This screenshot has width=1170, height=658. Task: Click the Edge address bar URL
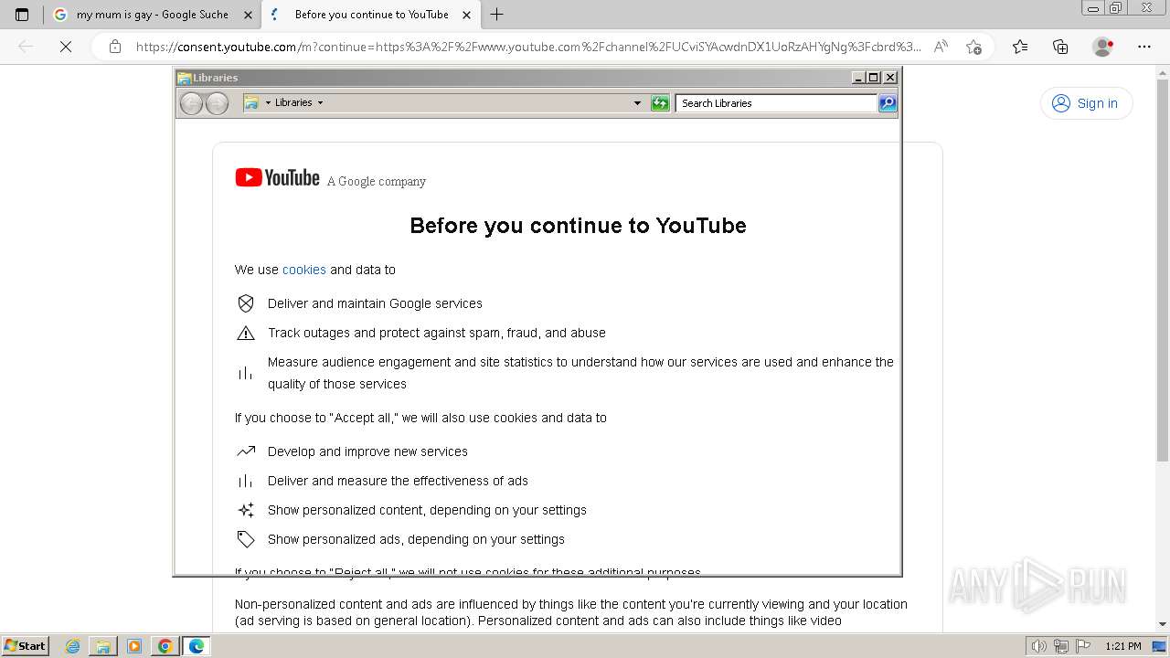pyautogui.click(x=528, y=47)
